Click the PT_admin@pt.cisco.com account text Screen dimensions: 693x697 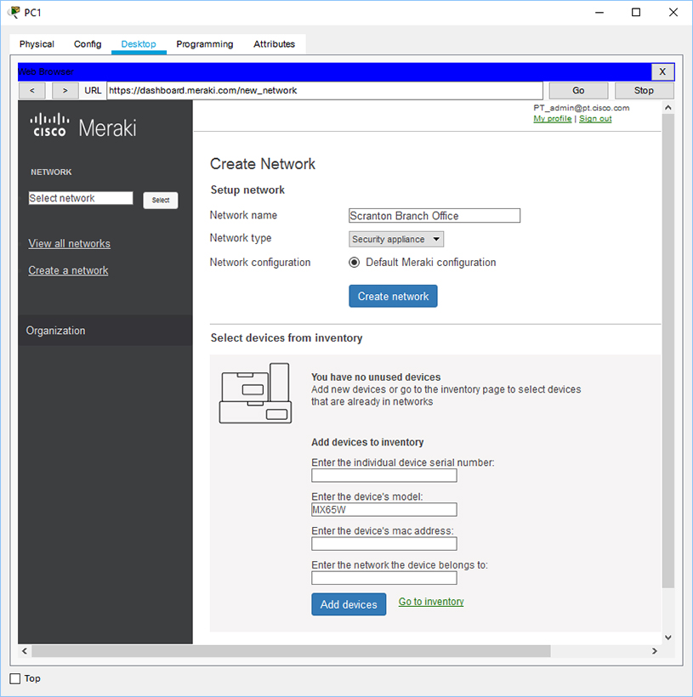(x=582, y=108)
